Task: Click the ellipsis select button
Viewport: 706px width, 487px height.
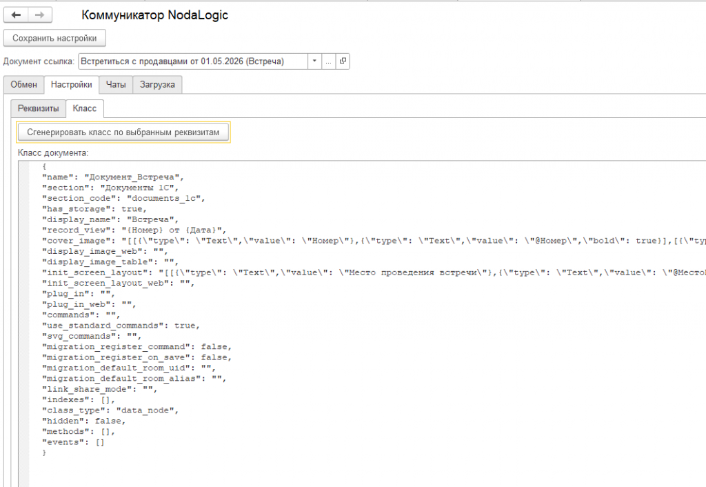Action: [329, 61]
